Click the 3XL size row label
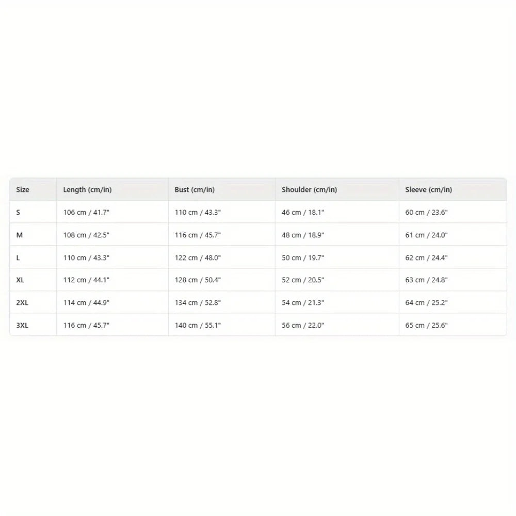This screenshot has height=516, width=516. [x=22, y=325]
